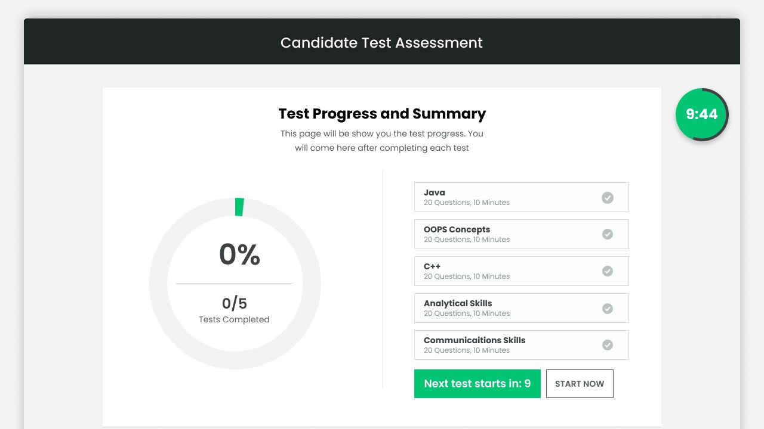Click the Communications Skills checkmark icon
Viewport: 764px width, 429px height.
coord(608,345)
